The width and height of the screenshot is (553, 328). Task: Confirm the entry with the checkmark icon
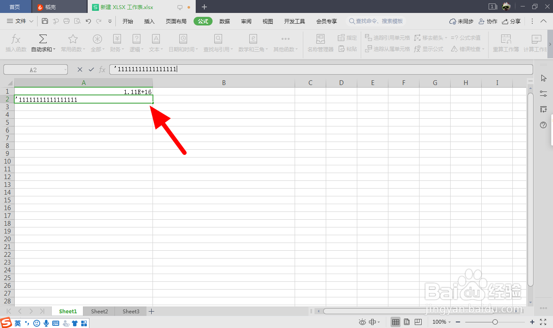(x=91, y=69)
